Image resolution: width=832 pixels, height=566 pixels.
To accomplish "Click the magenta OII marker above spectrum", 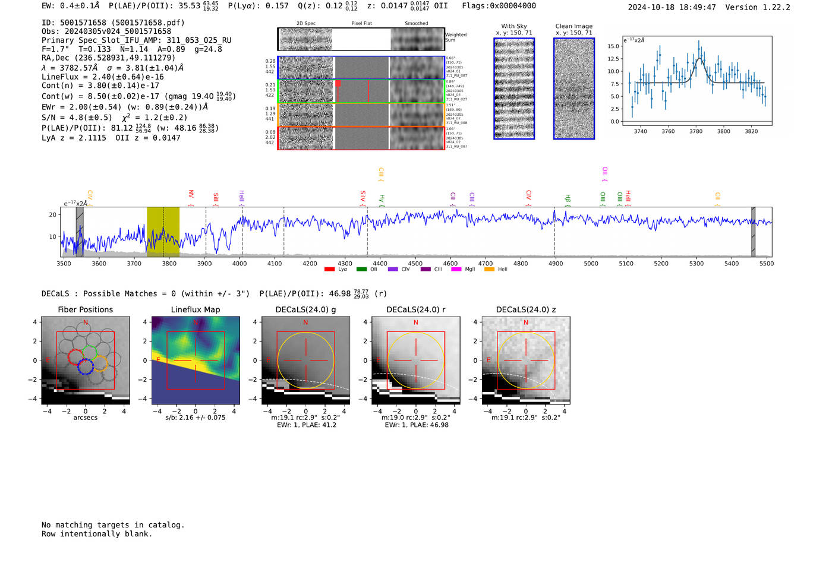I will (604, 174).
